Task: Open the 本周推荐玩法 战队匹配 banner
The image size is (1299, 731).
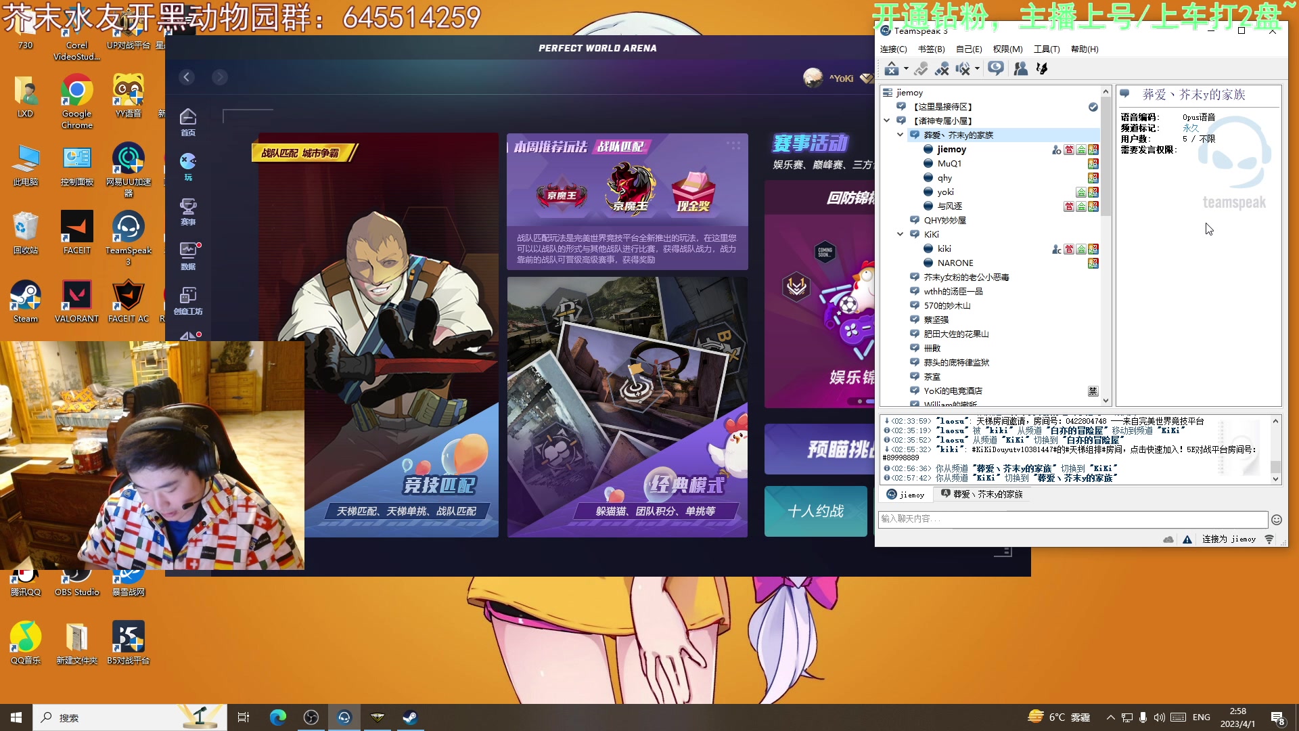Action: (627, 202)
